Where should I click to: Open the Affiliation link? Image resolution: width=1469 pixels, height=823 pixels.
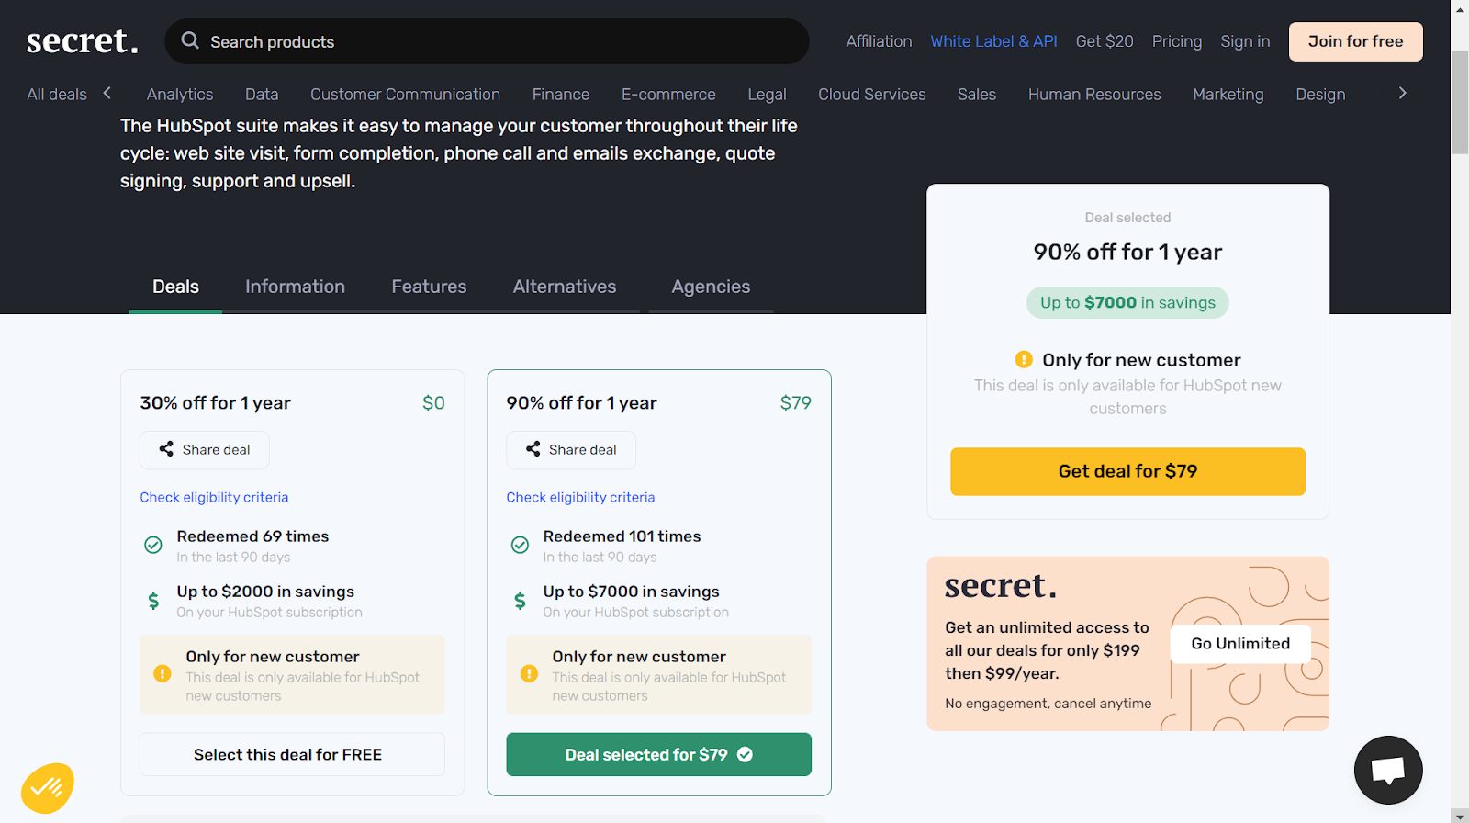[879, 41]
